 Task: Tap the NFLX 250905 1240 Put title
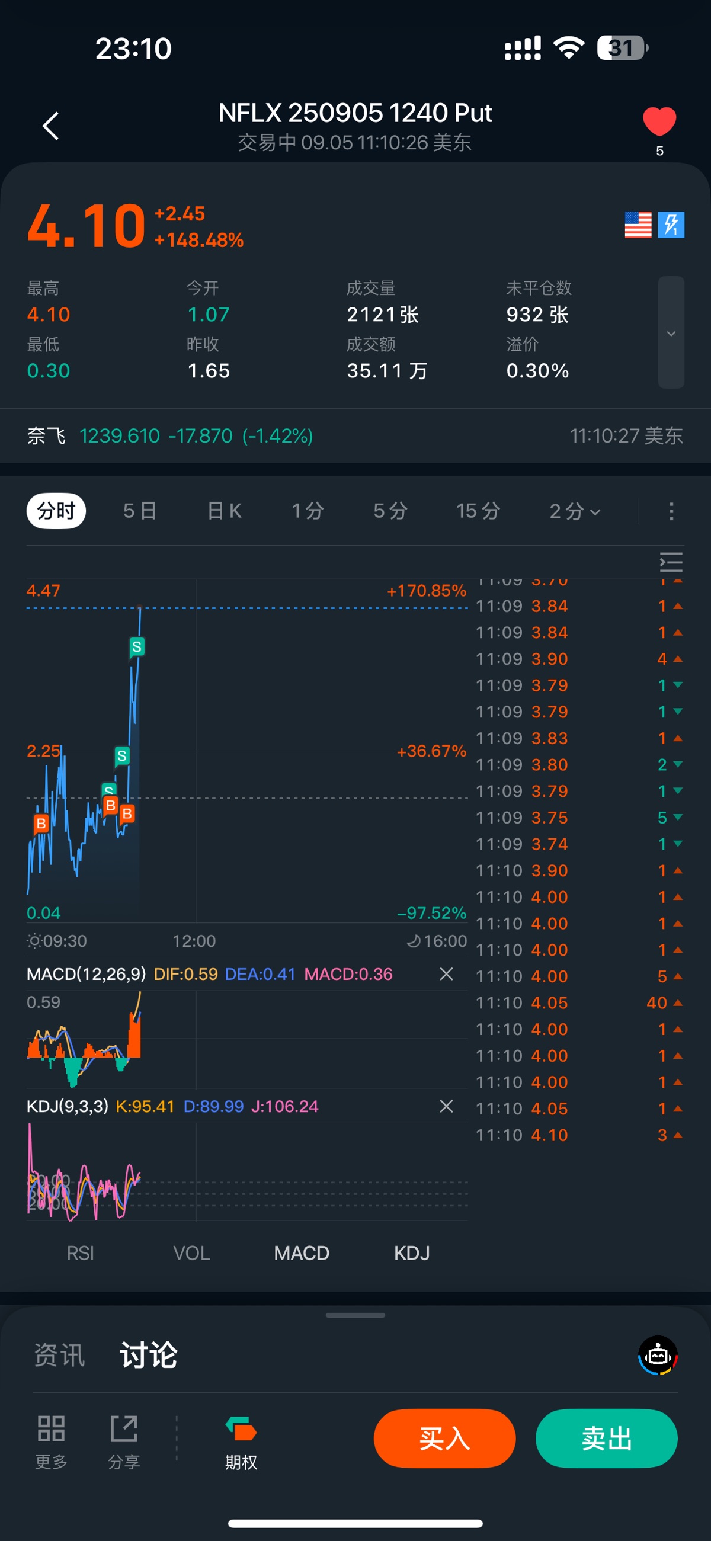coord(355,113)
